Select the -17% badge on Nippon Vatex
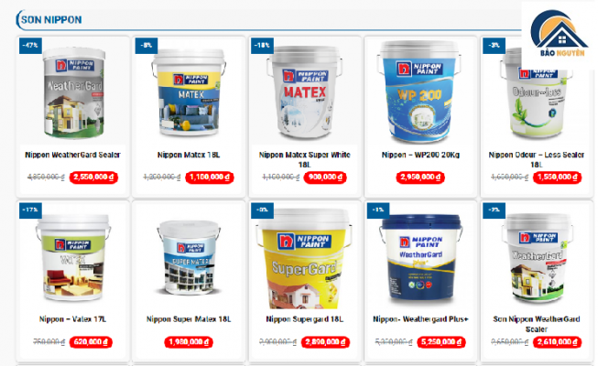Image resolution: width=598 pixels, height=366 pixels. (x=30, y=210)
